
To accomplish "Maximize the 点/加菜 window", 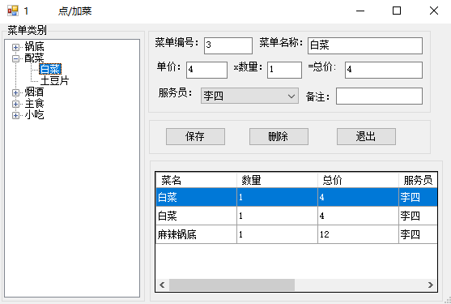I will pyautogui.click(x=397, y=11).
